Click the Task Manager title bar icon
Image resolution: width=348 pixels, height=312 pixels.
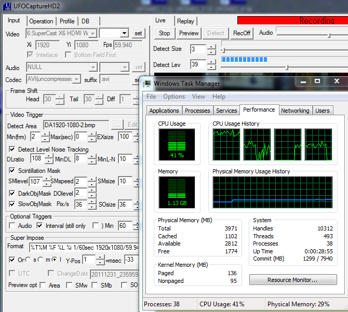coord(148,84)
